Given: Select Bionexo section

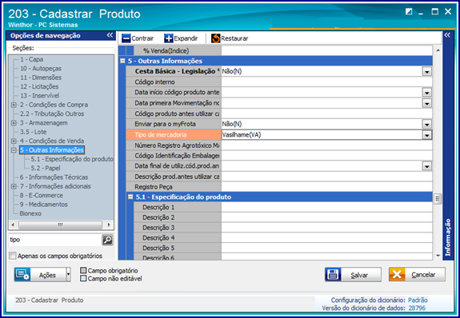Looking at the screenshot, I should point(30,213).
